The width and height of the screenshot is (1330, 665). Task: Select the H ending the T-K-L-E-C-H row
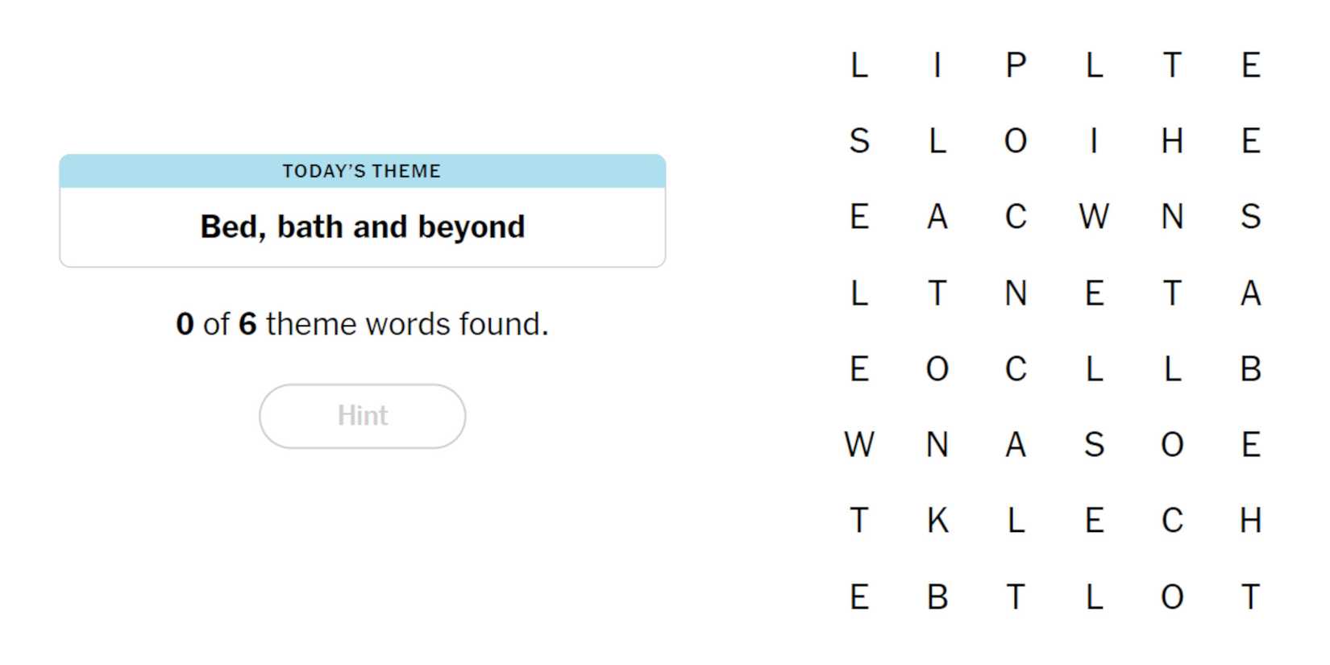tap(1250, 521)
